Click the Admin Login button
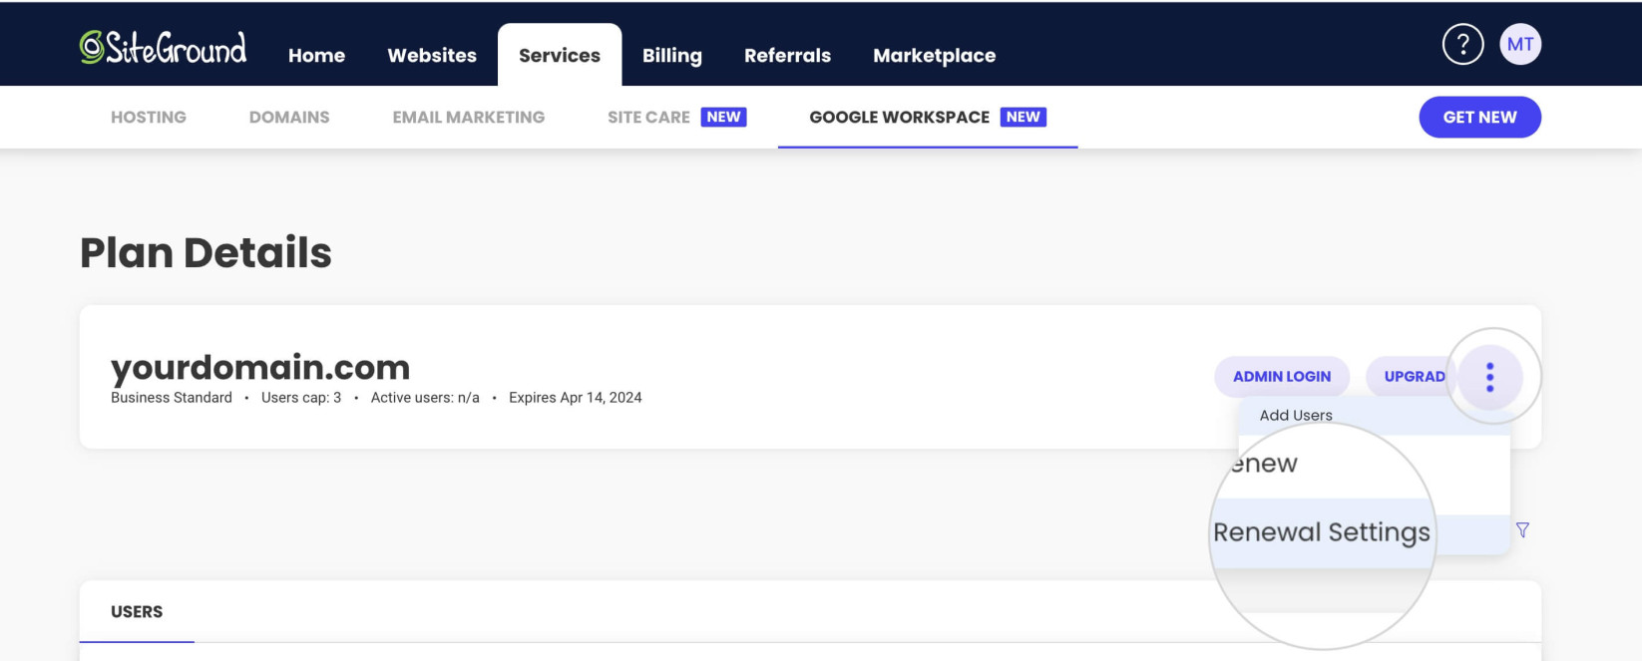The height and width of the screenshot is (661, 1642). click(x=1282, y=376)
